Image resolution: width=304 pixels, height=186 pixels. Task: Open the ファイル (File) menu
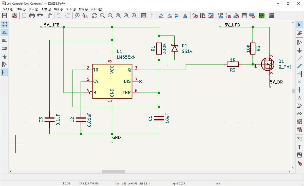[x=8, y=9]
